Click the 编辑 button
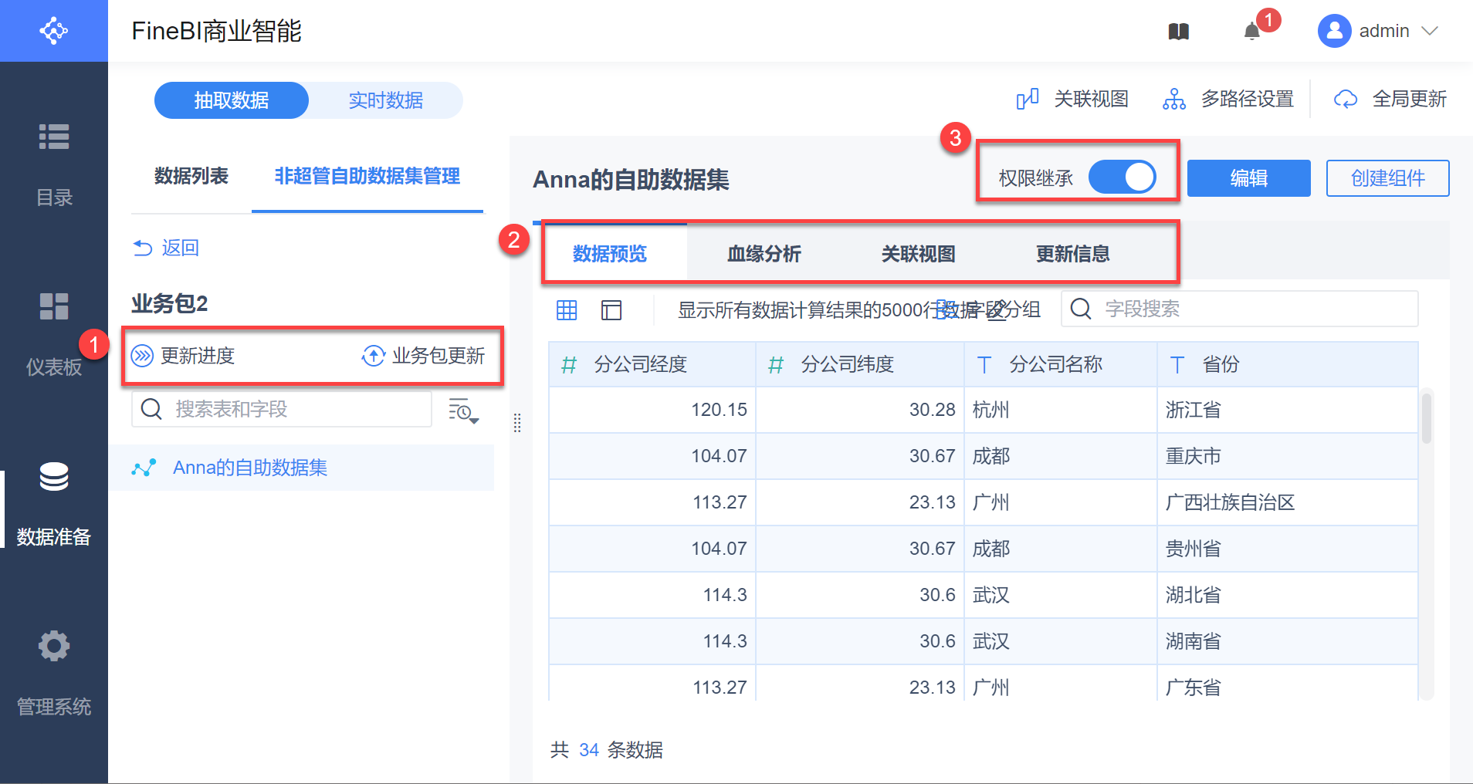 point(1248,178)
